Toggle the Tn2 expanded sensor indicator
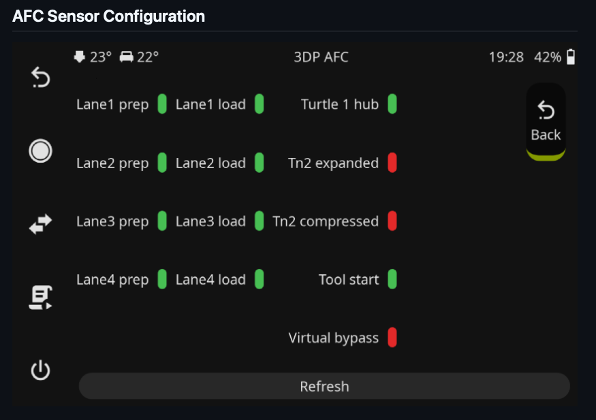This screenshot has height=420, width=596. [x=392, y=163]
